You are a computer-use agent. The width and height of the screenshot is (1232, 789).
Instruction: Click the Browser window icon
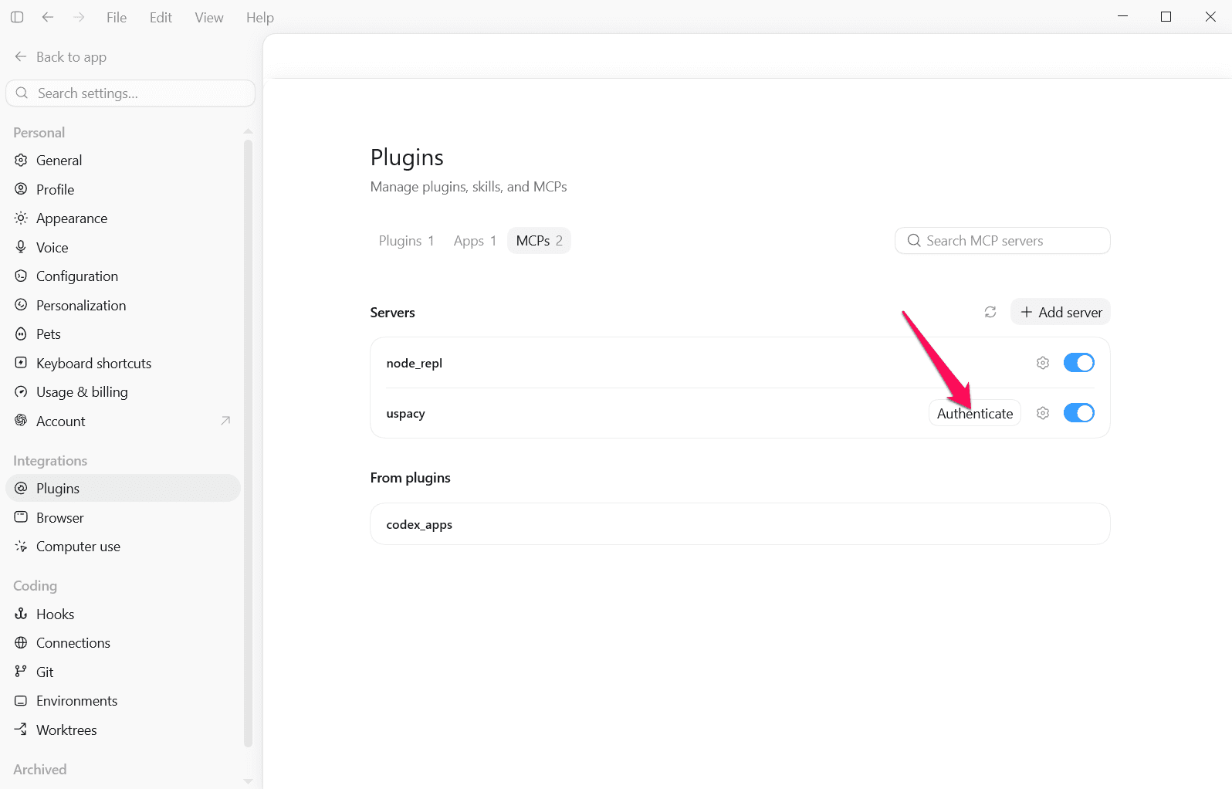click(21, 517)
